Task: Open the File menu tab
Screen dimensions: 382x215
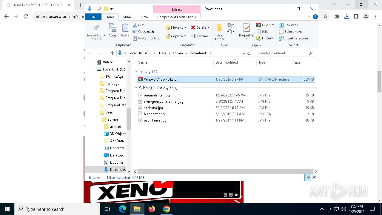Action: click(93, 17)
